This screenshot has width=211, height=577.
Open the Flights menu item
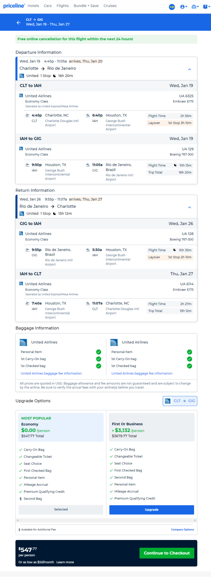coord(63,6)
